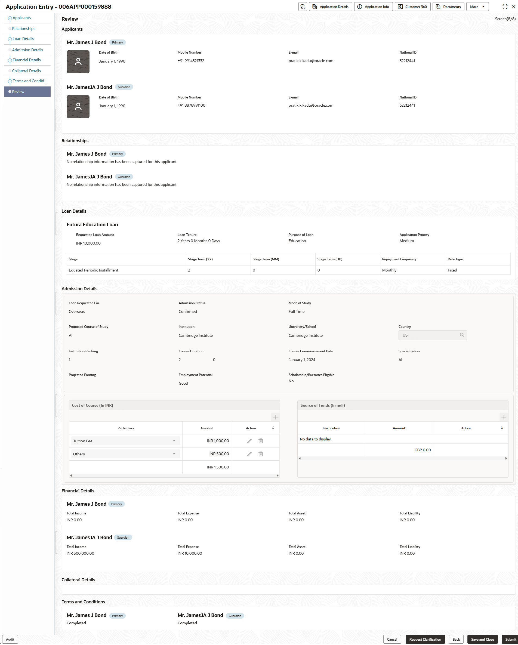Open Customer 360 view
Viewport: 518px width, 645px height.
pos(412,7)
